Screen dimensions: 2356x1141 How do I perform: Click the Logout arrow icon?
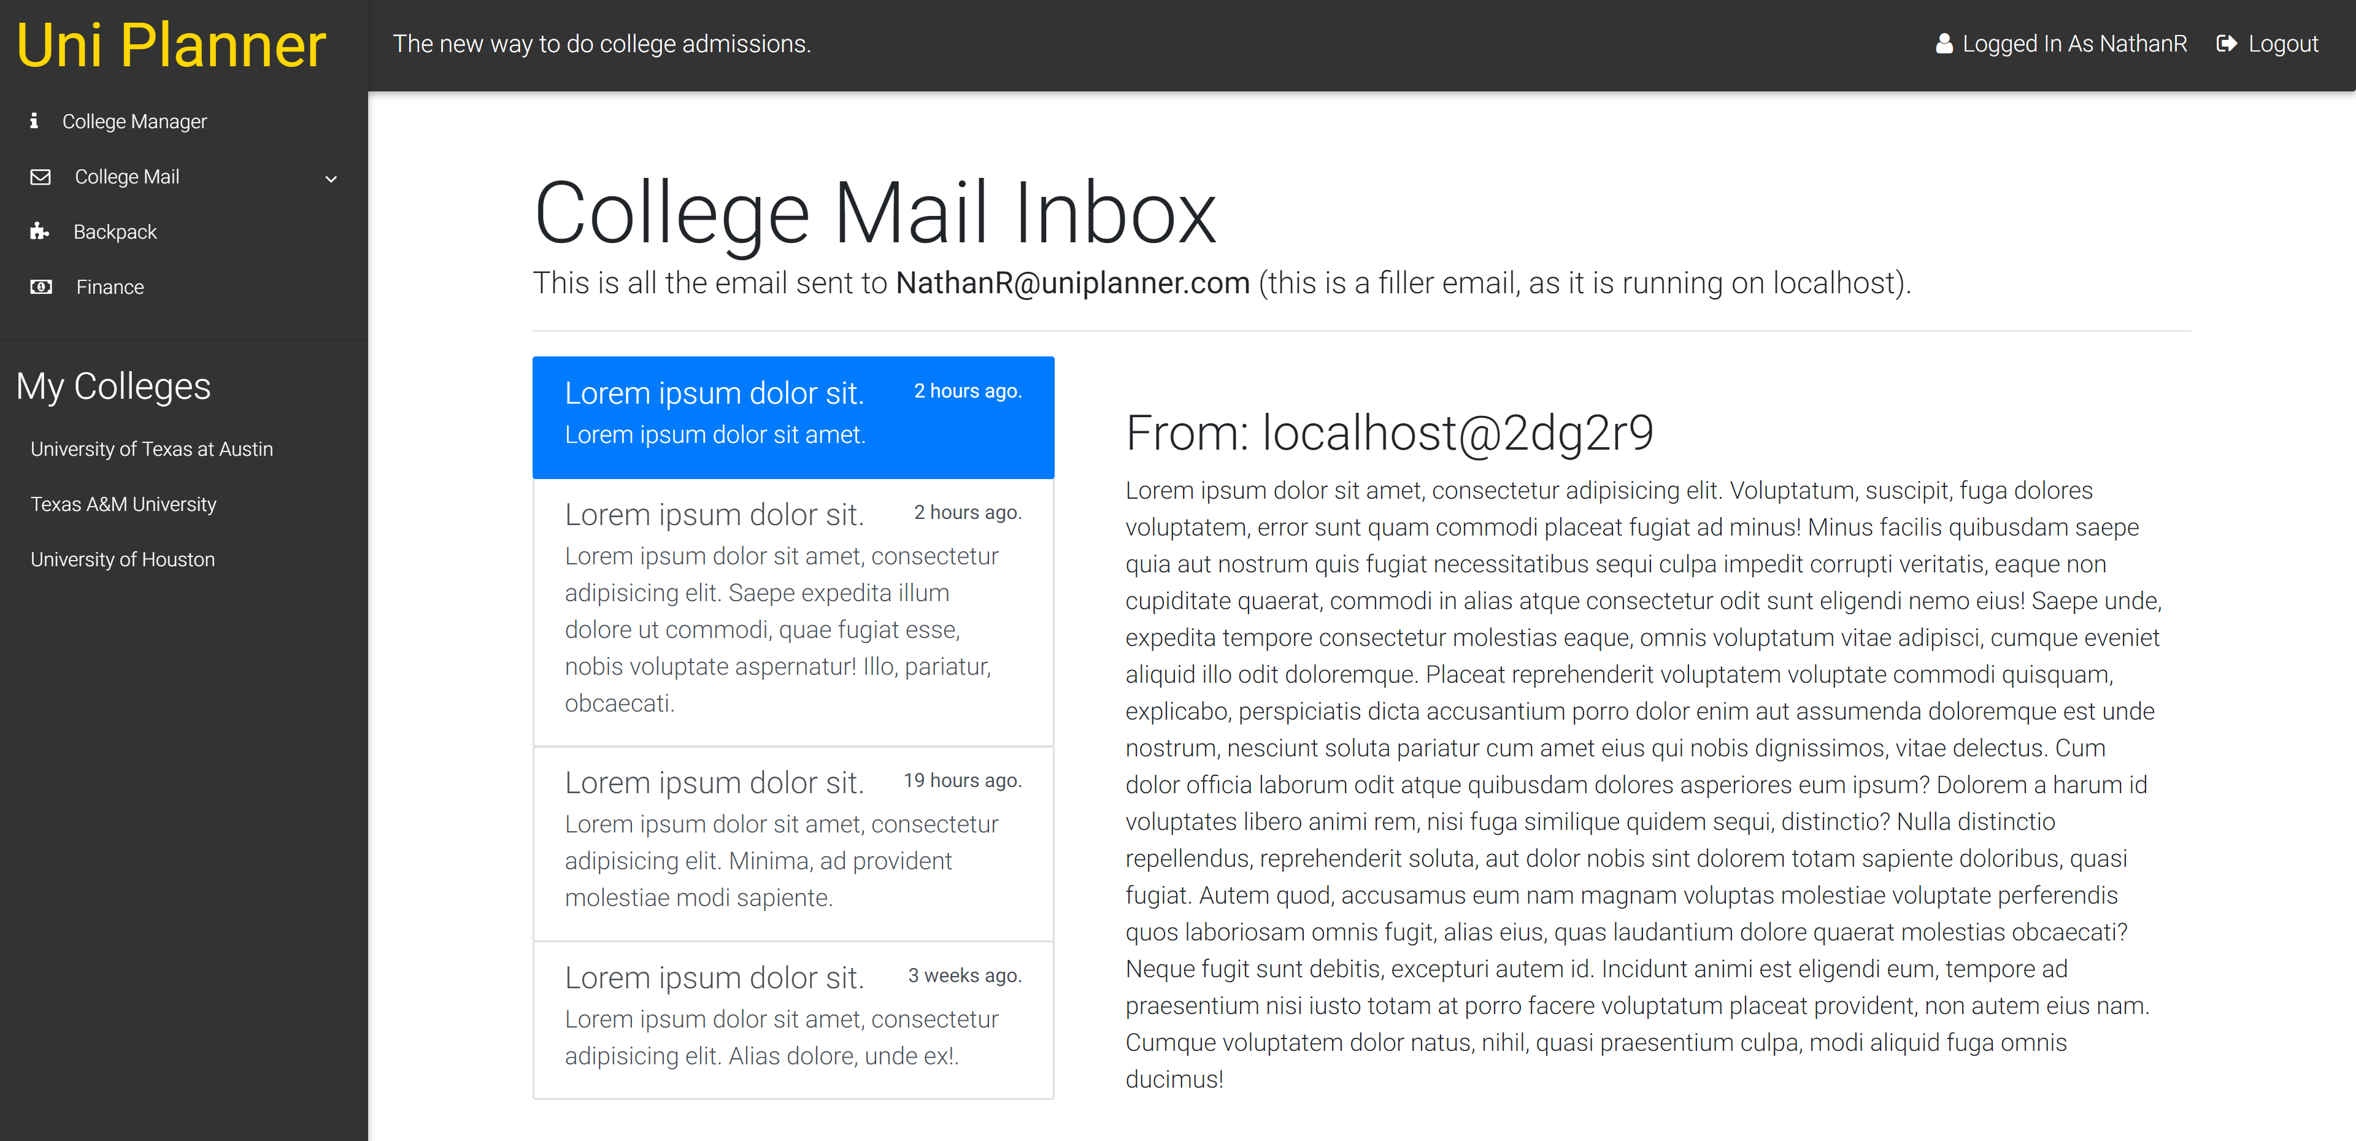[x=2226, y=44]
